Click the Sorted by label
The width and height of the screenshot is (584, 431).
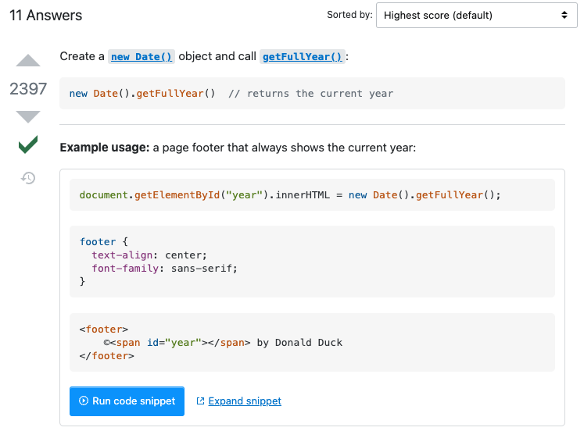click(x=349, y=15)
